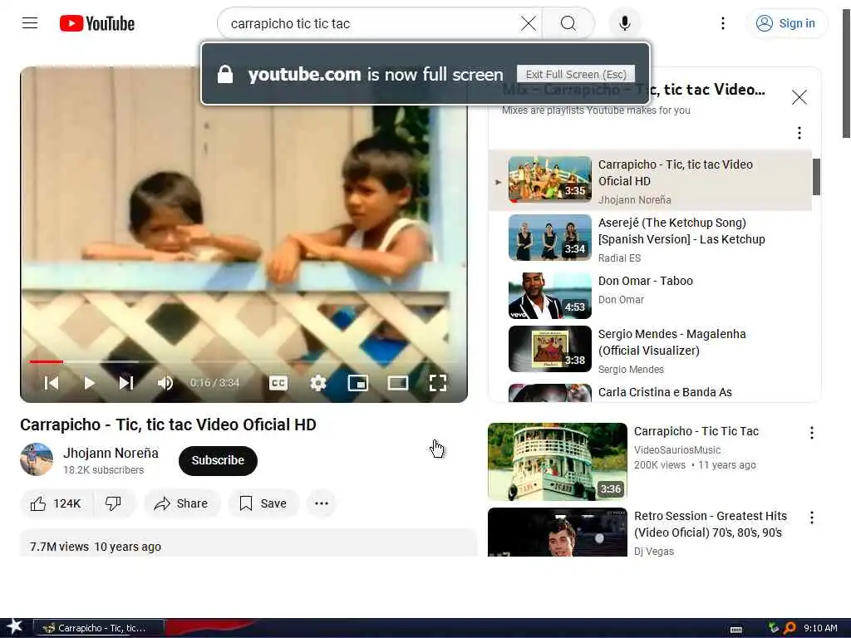Click the Don Omar Taboo thumbnail
This screenshot has height=638, width=851.
click(550, 296)
